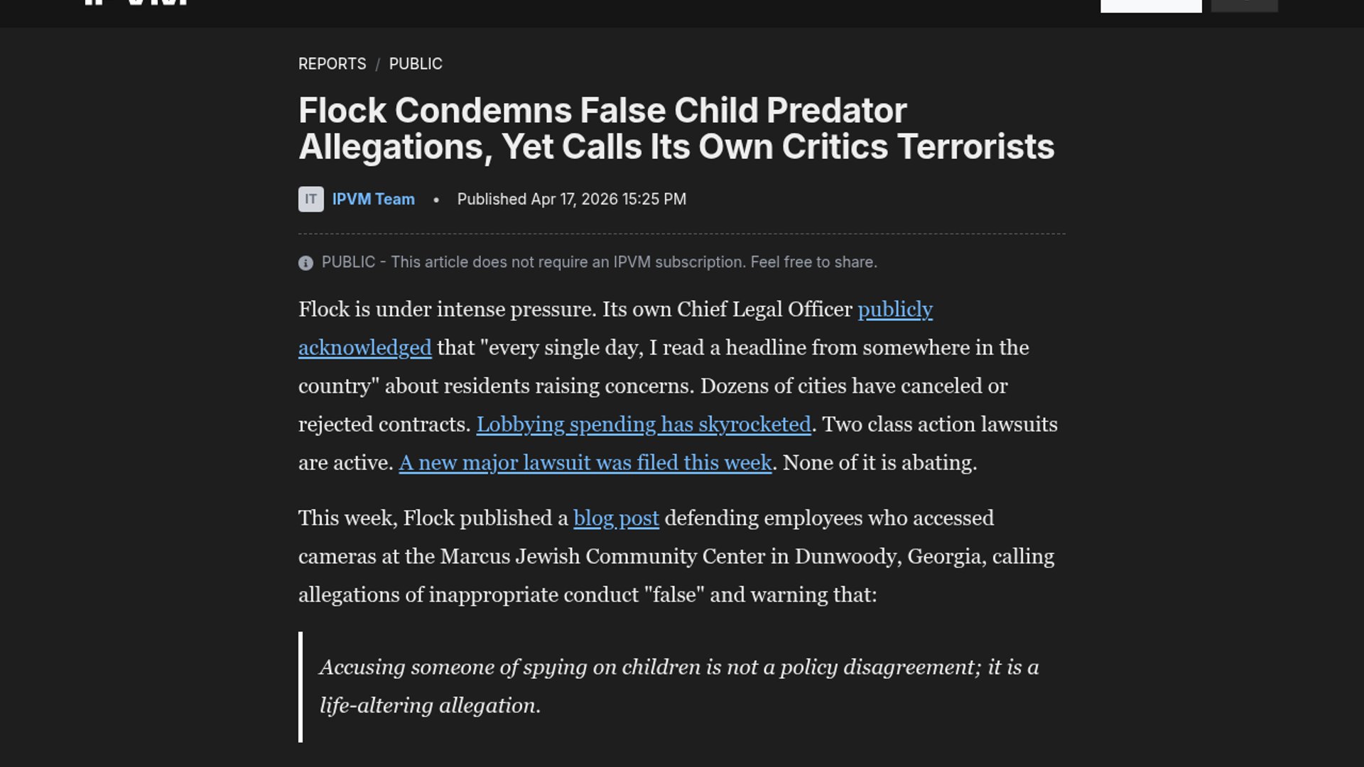Follow the 'publicly' link in first line
Screen dimensions: 1364x767
894,310
